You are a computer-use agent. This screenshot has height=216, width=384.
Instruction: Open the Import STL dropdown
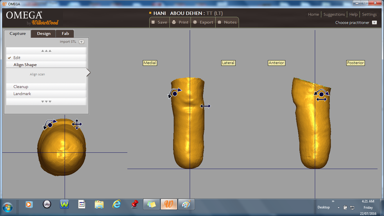tap(82, 42)
